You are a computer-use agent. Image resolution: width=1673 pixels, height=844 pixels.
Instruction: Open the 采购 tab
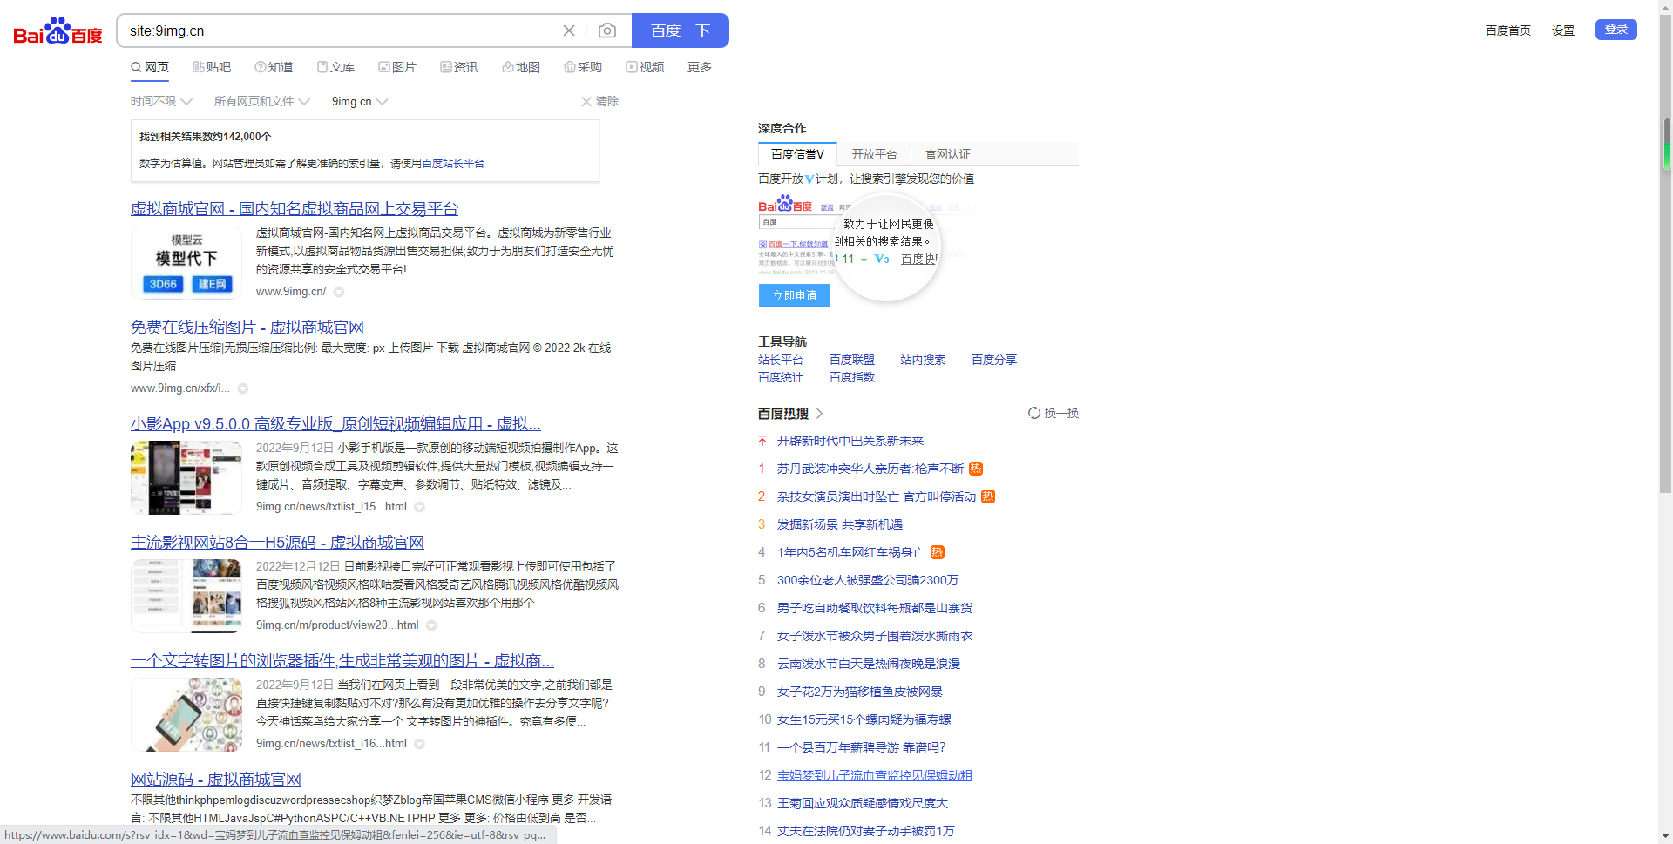[583, 67]
